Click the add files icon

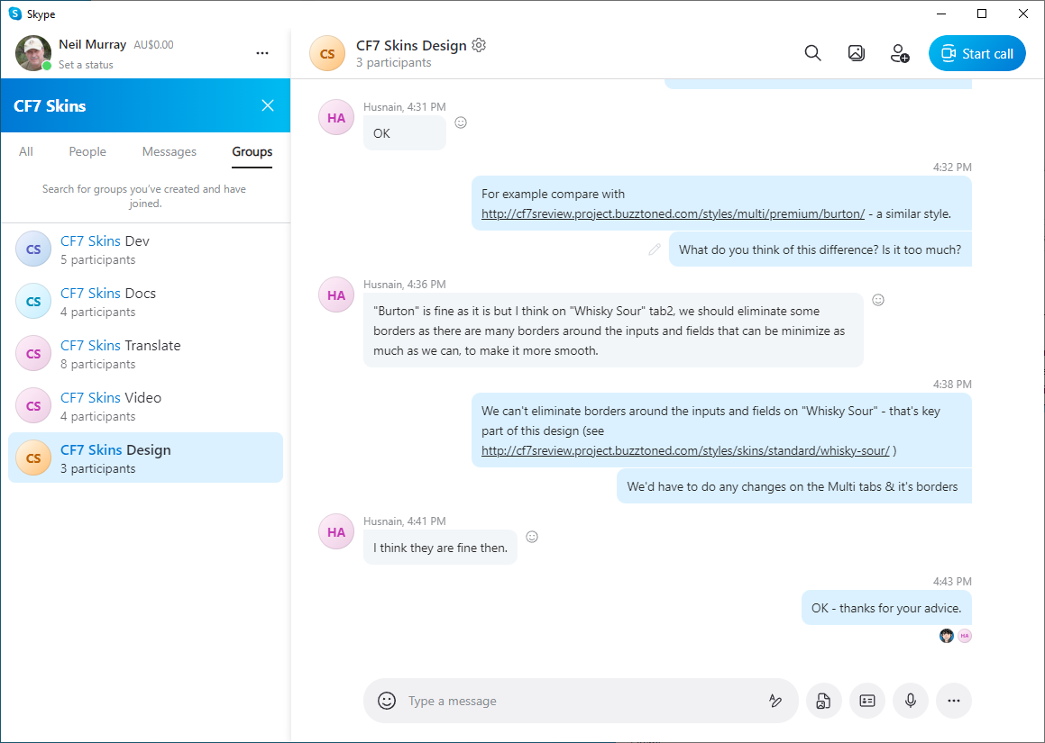click(x=823, y=701)
